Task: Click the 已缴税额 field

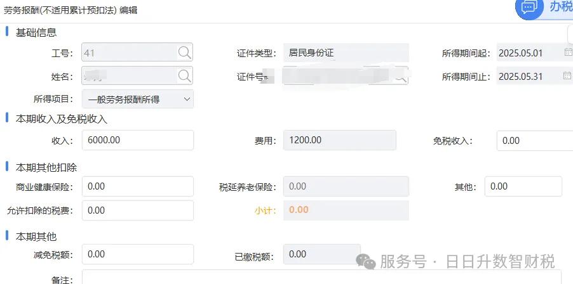Action: (321, 254)
